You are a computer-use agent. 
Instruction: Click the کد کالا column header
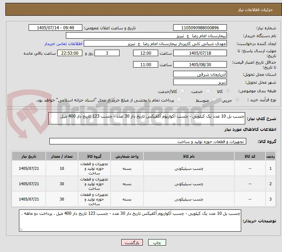pyautogui.click(x=250, y=156)
